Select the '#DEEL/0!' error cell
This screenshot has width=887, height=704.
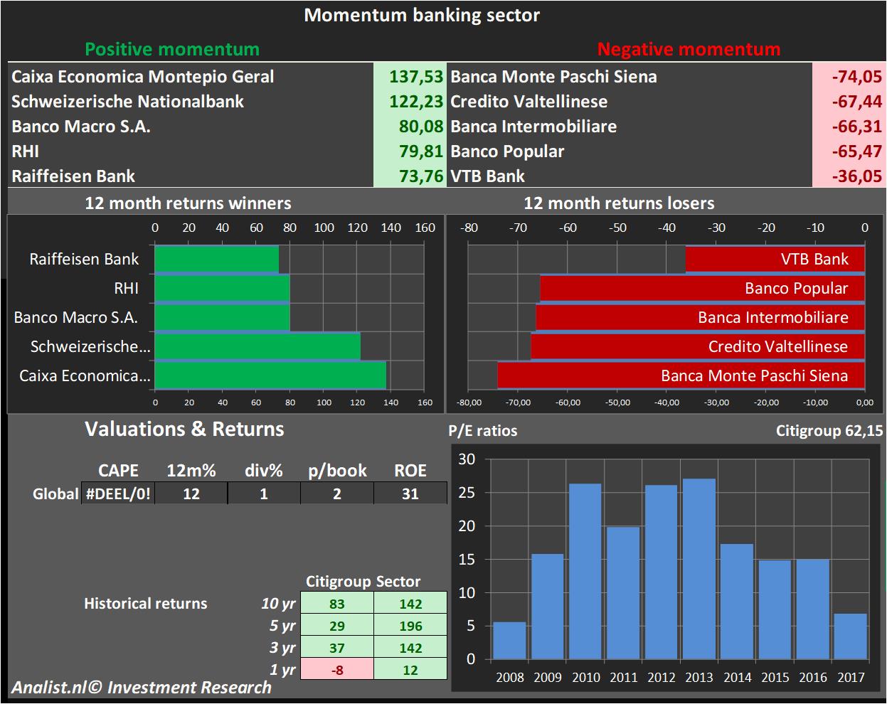pos(118,494)
